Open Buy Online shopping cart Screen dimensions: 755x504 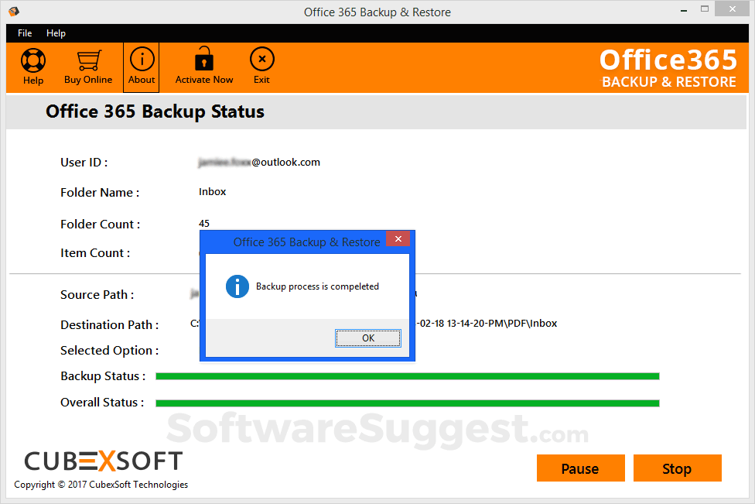88,61
